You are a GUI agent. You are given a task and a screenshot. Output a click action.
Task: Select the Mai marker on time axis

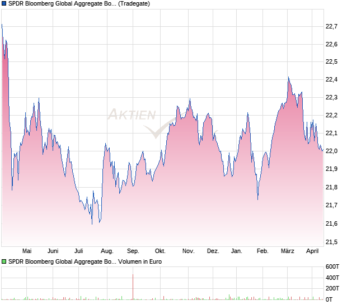26,251
